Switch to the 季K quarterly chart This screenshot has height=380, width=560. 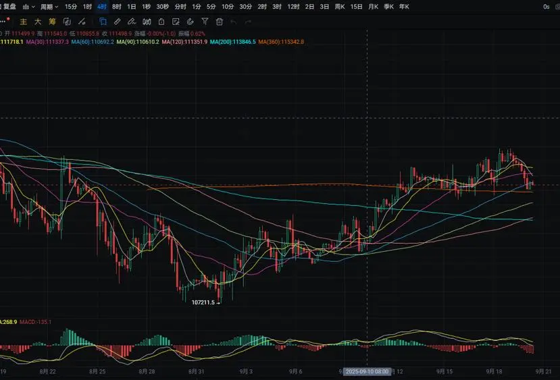coord(388,7)
